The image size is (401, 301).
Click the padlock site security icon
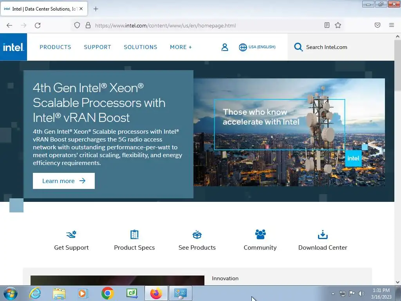click(x=88, y=25)
